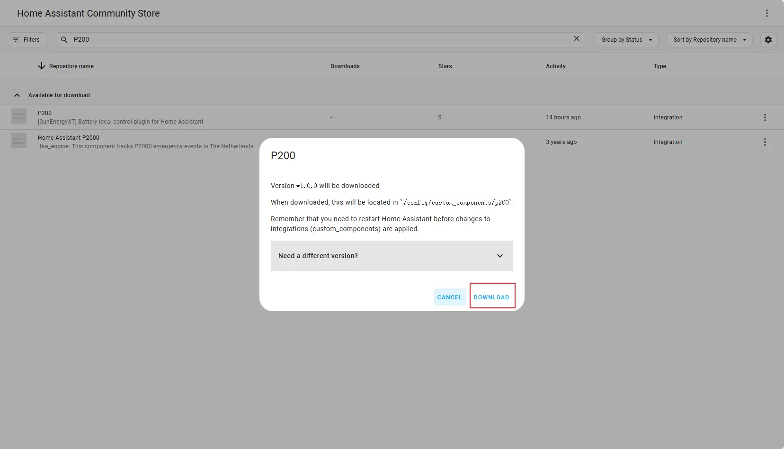Cancel the P200 download dialog
Viewport: 784px width, 449px height.
tap(449, 297)
